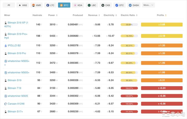Image resolution: width=187 pixels, height=119 pixels.
Task: Sort table by Revenue column
Action: point(94,15)
